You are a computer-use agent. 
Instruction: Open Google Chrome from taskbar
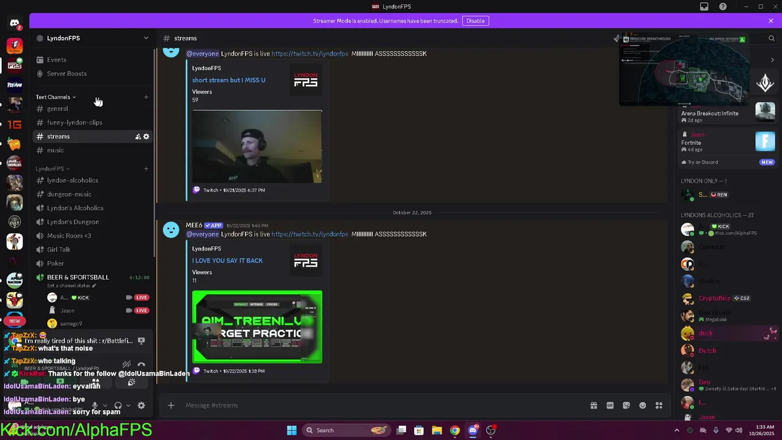(455, 430)
